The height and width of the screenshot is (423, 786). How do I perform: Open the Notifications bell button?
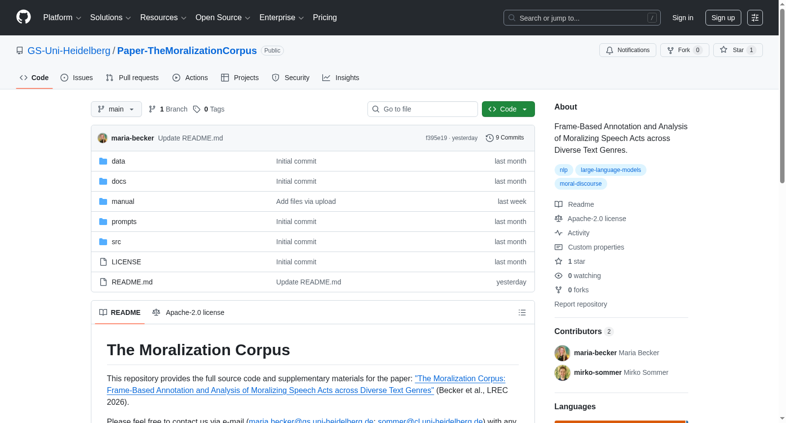(x=628, y=50)
